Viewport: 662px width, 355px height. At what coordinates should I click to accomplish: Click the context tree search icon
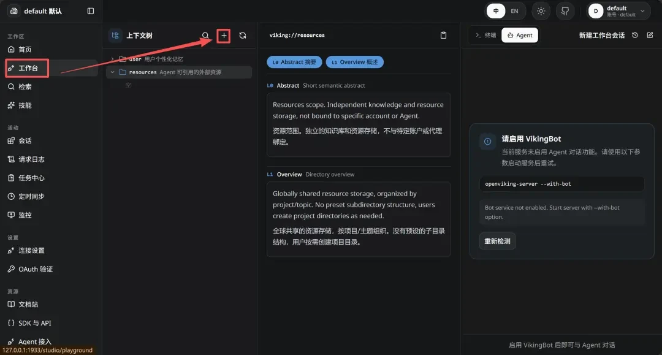click(205, 36)
